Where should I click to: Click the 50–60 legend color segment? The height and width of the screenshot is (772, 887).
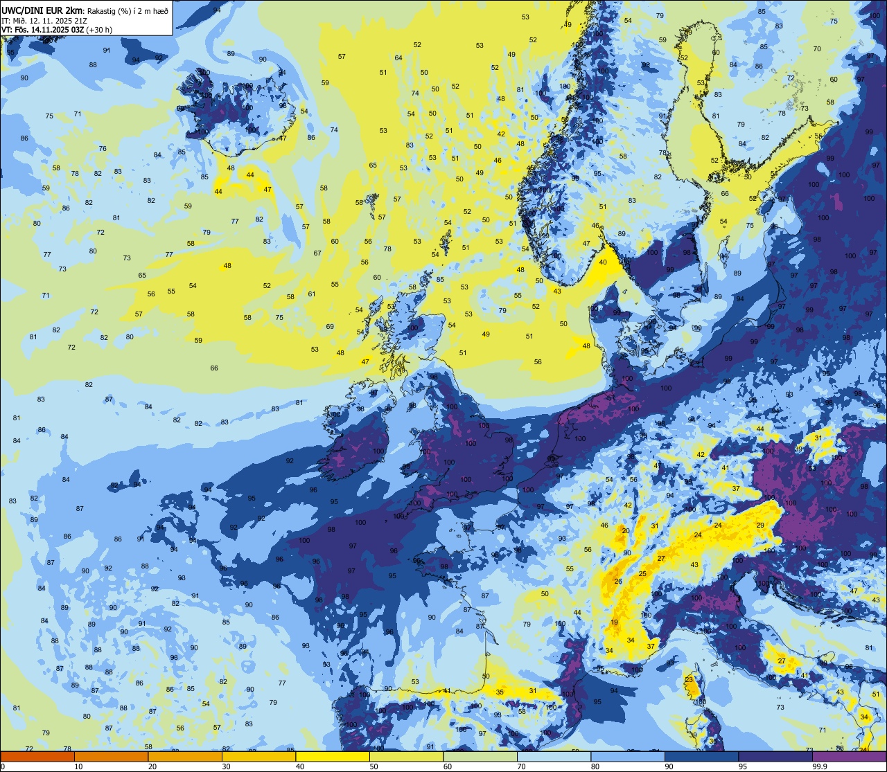(406, 756)
